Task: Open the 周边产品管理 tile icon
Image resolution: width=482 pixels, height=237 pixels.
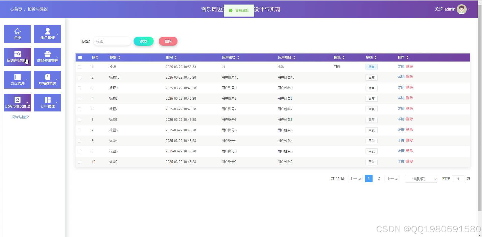Action: pyautogui.click(x=18, y=54)
